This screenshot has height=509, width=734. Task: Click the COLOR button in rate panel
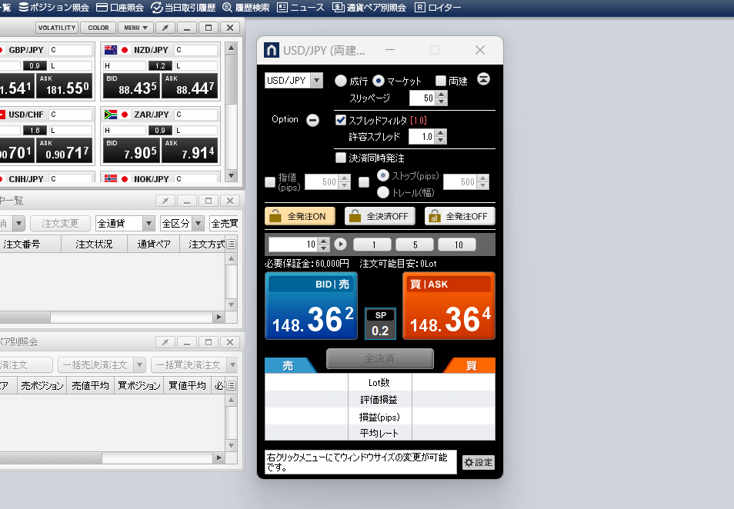point(98,28)
